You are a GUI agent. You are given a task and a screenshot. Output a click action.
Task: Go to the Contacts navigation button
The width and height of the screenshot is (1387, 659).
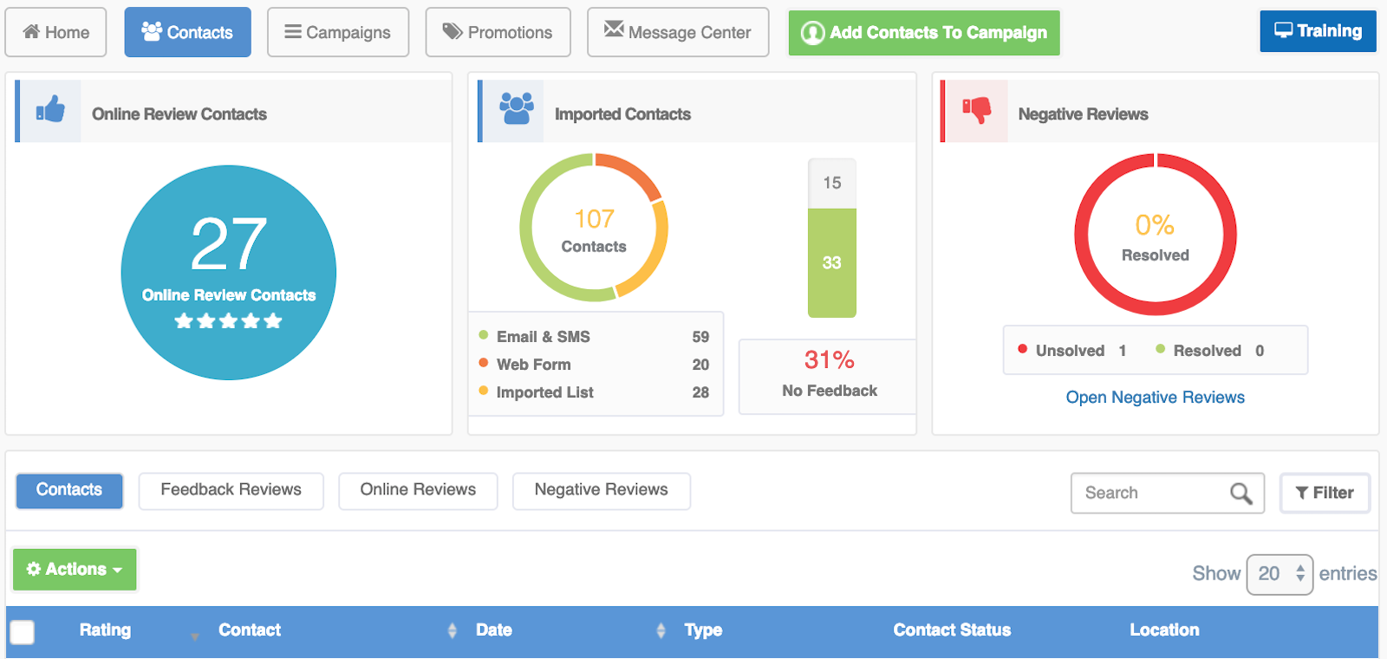click(187, 32)
